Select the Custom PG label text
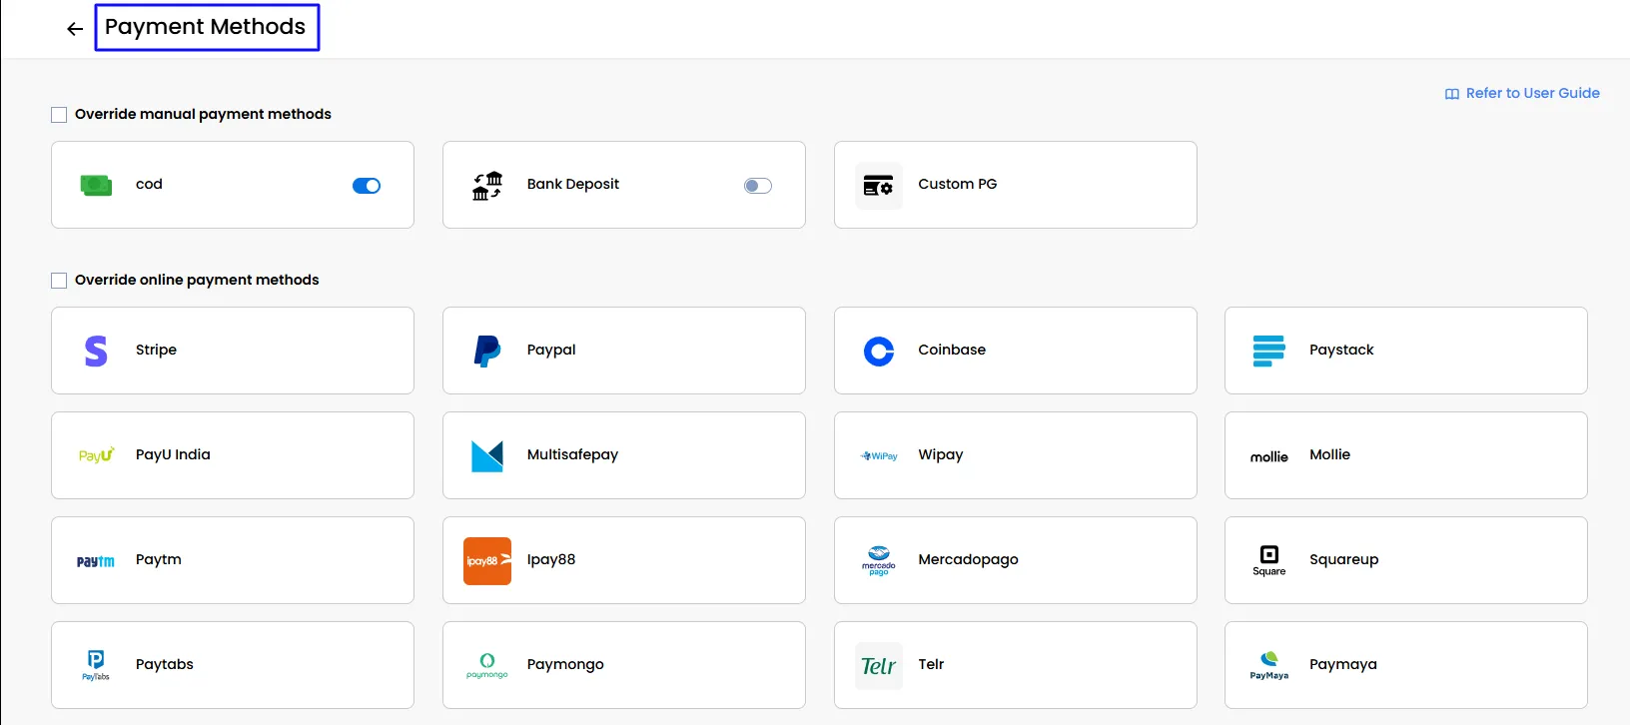The image size is (1630, 725). click(958, 184)
